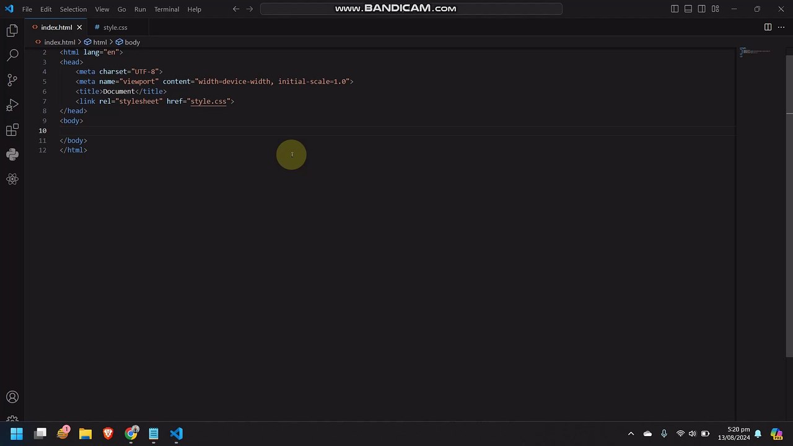This screenshot has width=793, height=446.
Task: Close the index.html tab
Action: (79, 27)
